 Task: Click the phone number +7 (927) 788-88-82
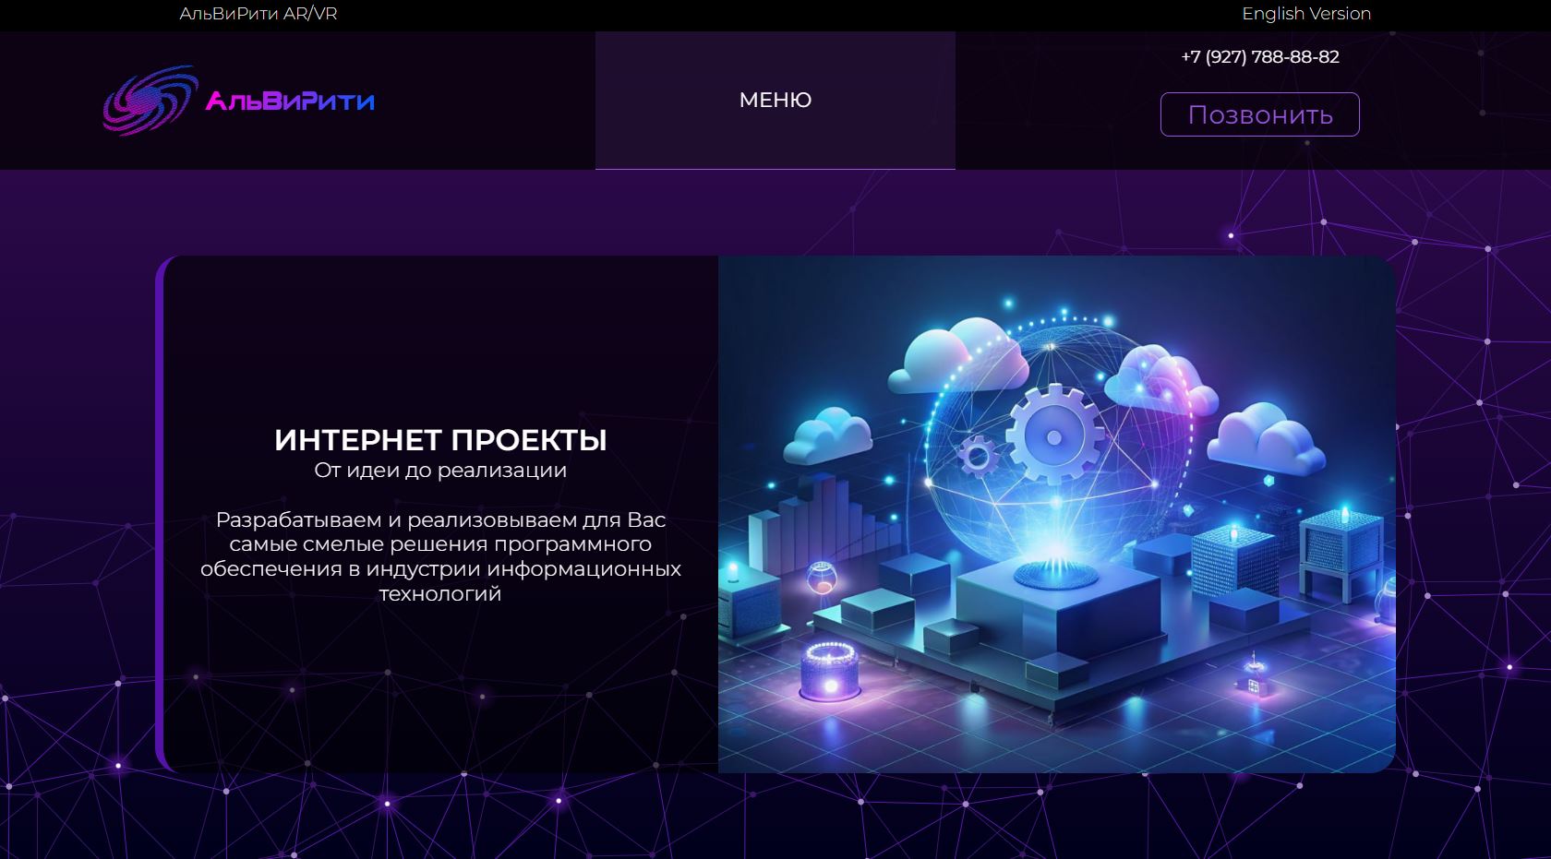point(1260,56)
